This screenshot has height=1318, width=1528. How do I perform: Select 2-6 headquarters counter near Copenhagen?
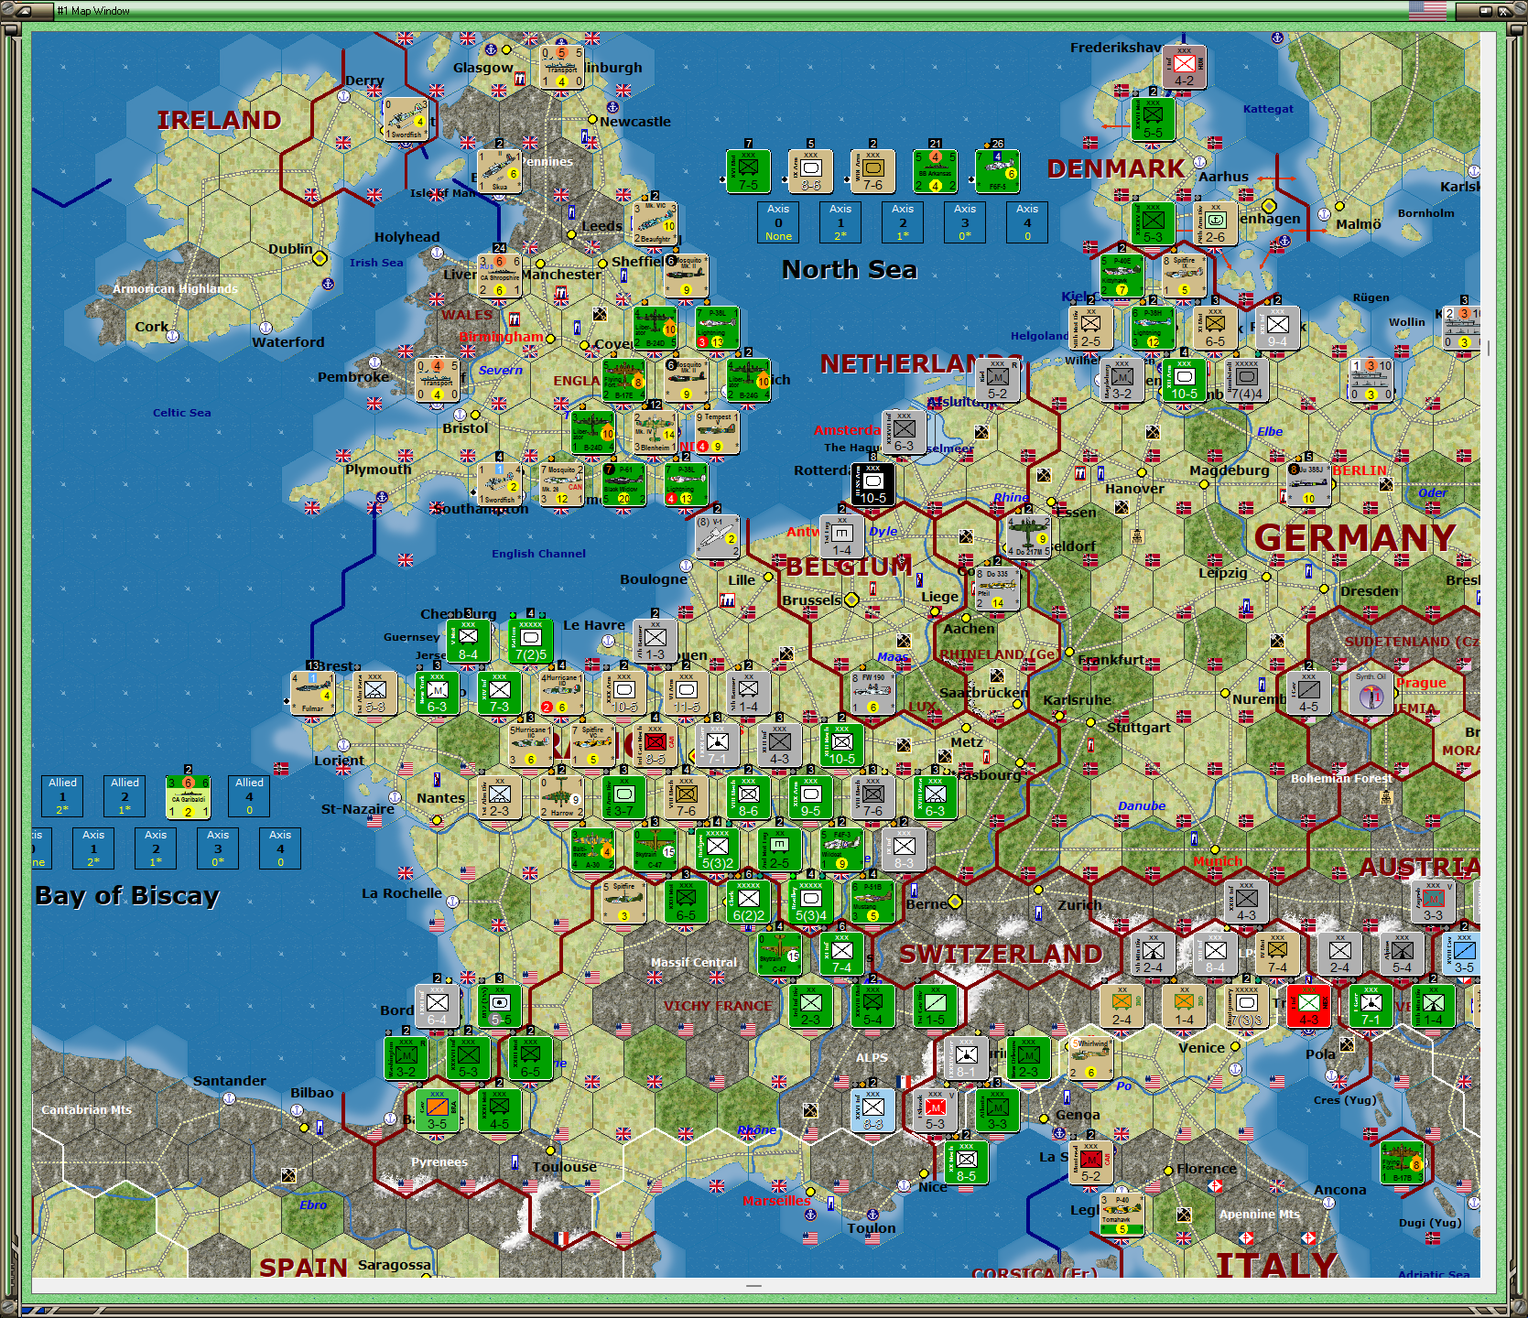pyautogui.click(x=1215, y=223)
